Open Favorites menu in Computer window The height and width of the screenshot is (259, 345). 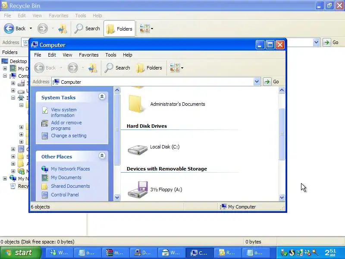(x=89, y=55)
